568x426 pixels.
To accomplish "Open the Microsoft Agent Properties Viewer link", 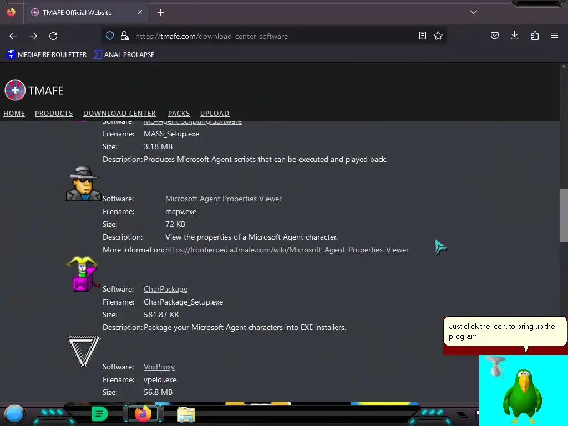I will click(x=224, y=199).
